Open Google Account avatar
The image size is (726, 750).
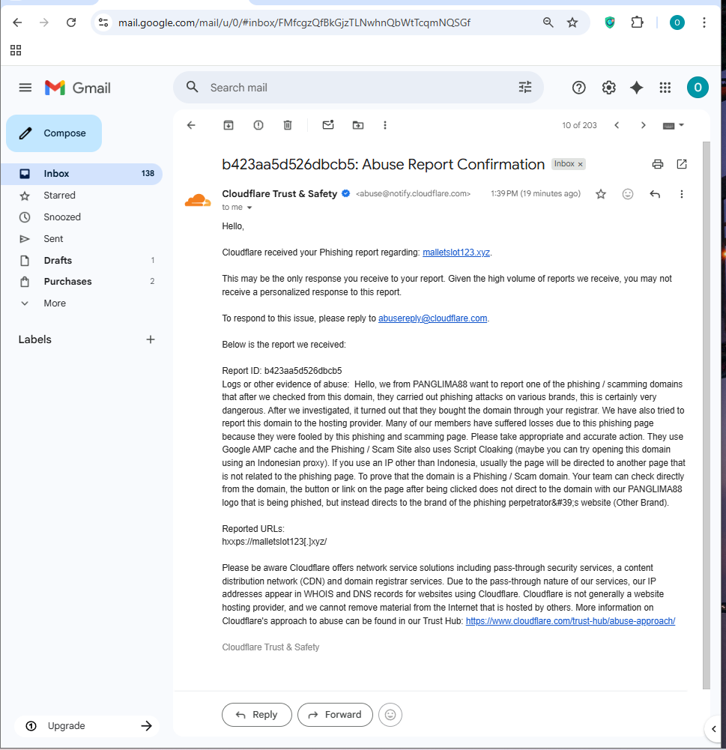point(698,88)
